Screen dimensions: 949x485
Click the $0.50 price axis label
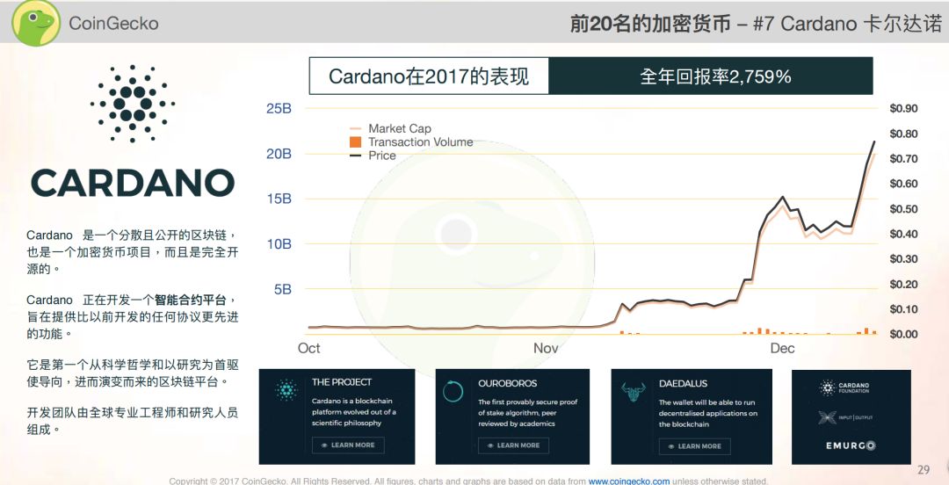tap(903, 209)
